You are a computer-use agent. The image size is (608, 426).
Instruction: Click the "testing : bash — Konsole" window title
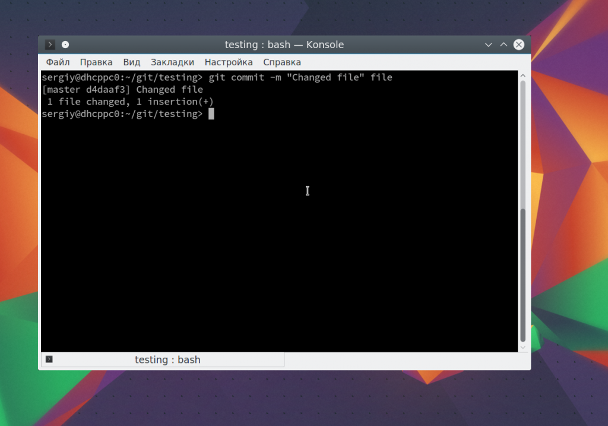(x=284, y=45)
